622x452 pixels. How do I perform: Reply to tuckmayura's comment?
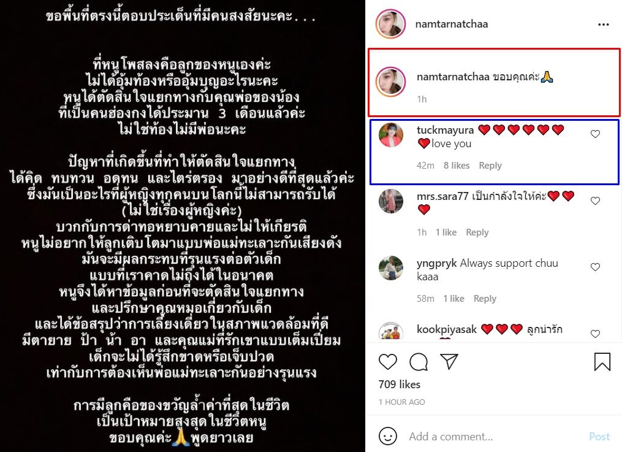pos(490,166)
